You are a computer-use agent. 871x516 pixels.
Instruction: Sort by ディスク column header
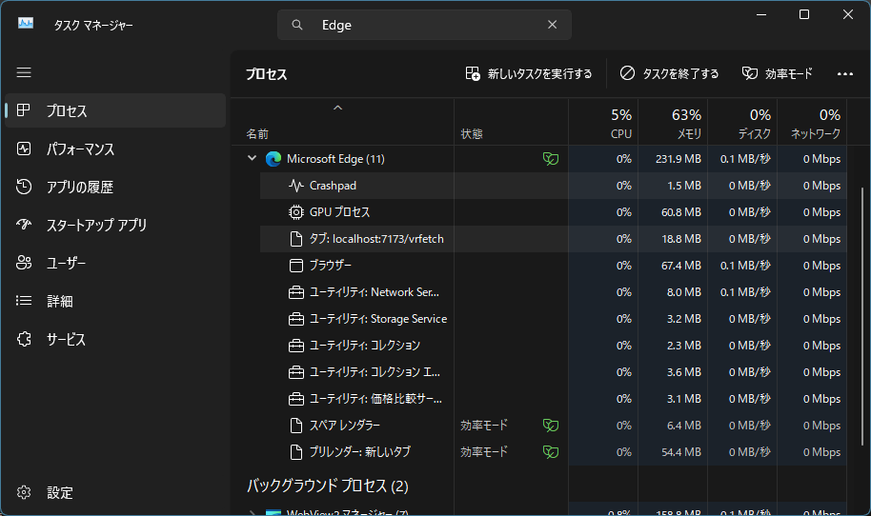(742, 123)
